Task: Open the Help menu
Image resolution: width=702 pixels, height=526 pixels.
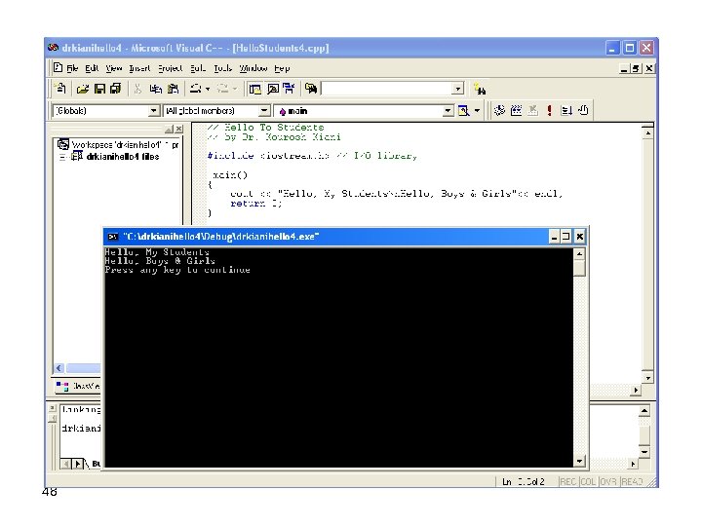Action: 282,68
